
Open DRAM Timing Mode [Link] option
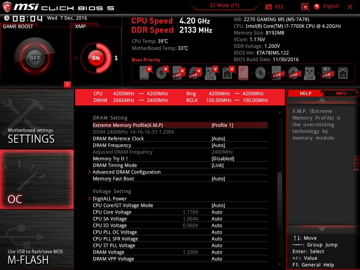180,165
